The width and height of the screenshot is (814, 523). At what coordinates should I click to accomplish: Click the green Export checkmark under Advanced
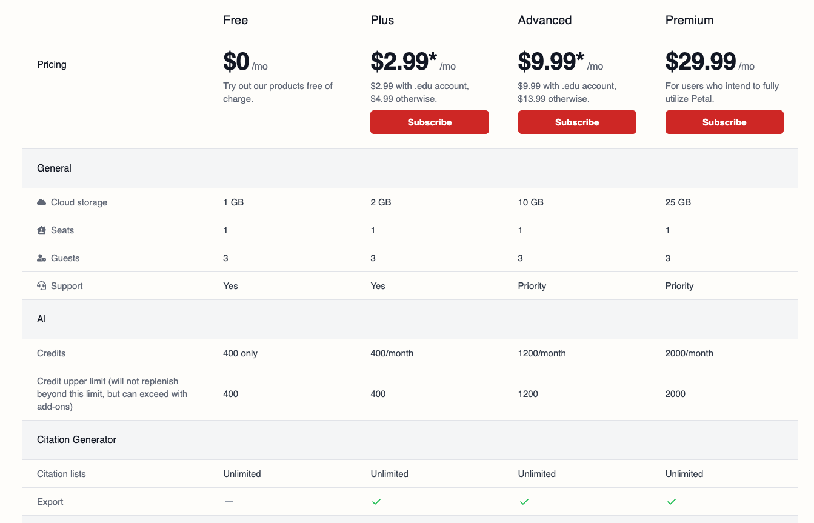pos(524,502)
